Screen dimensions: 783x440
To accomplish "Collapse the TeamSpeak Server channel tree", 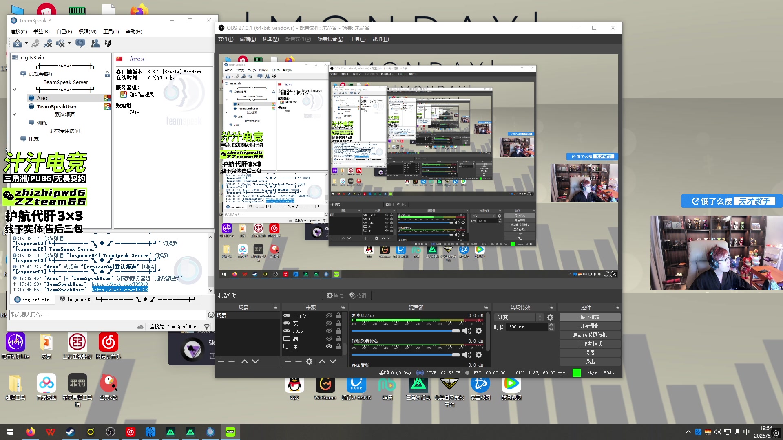I will coord(14,90).
